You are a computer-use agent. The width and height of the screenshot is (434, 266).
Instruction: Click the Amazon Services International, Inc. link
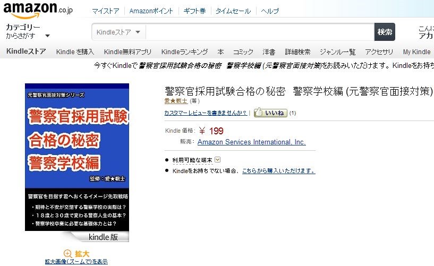pyautogui.click(x=252, y=142)
